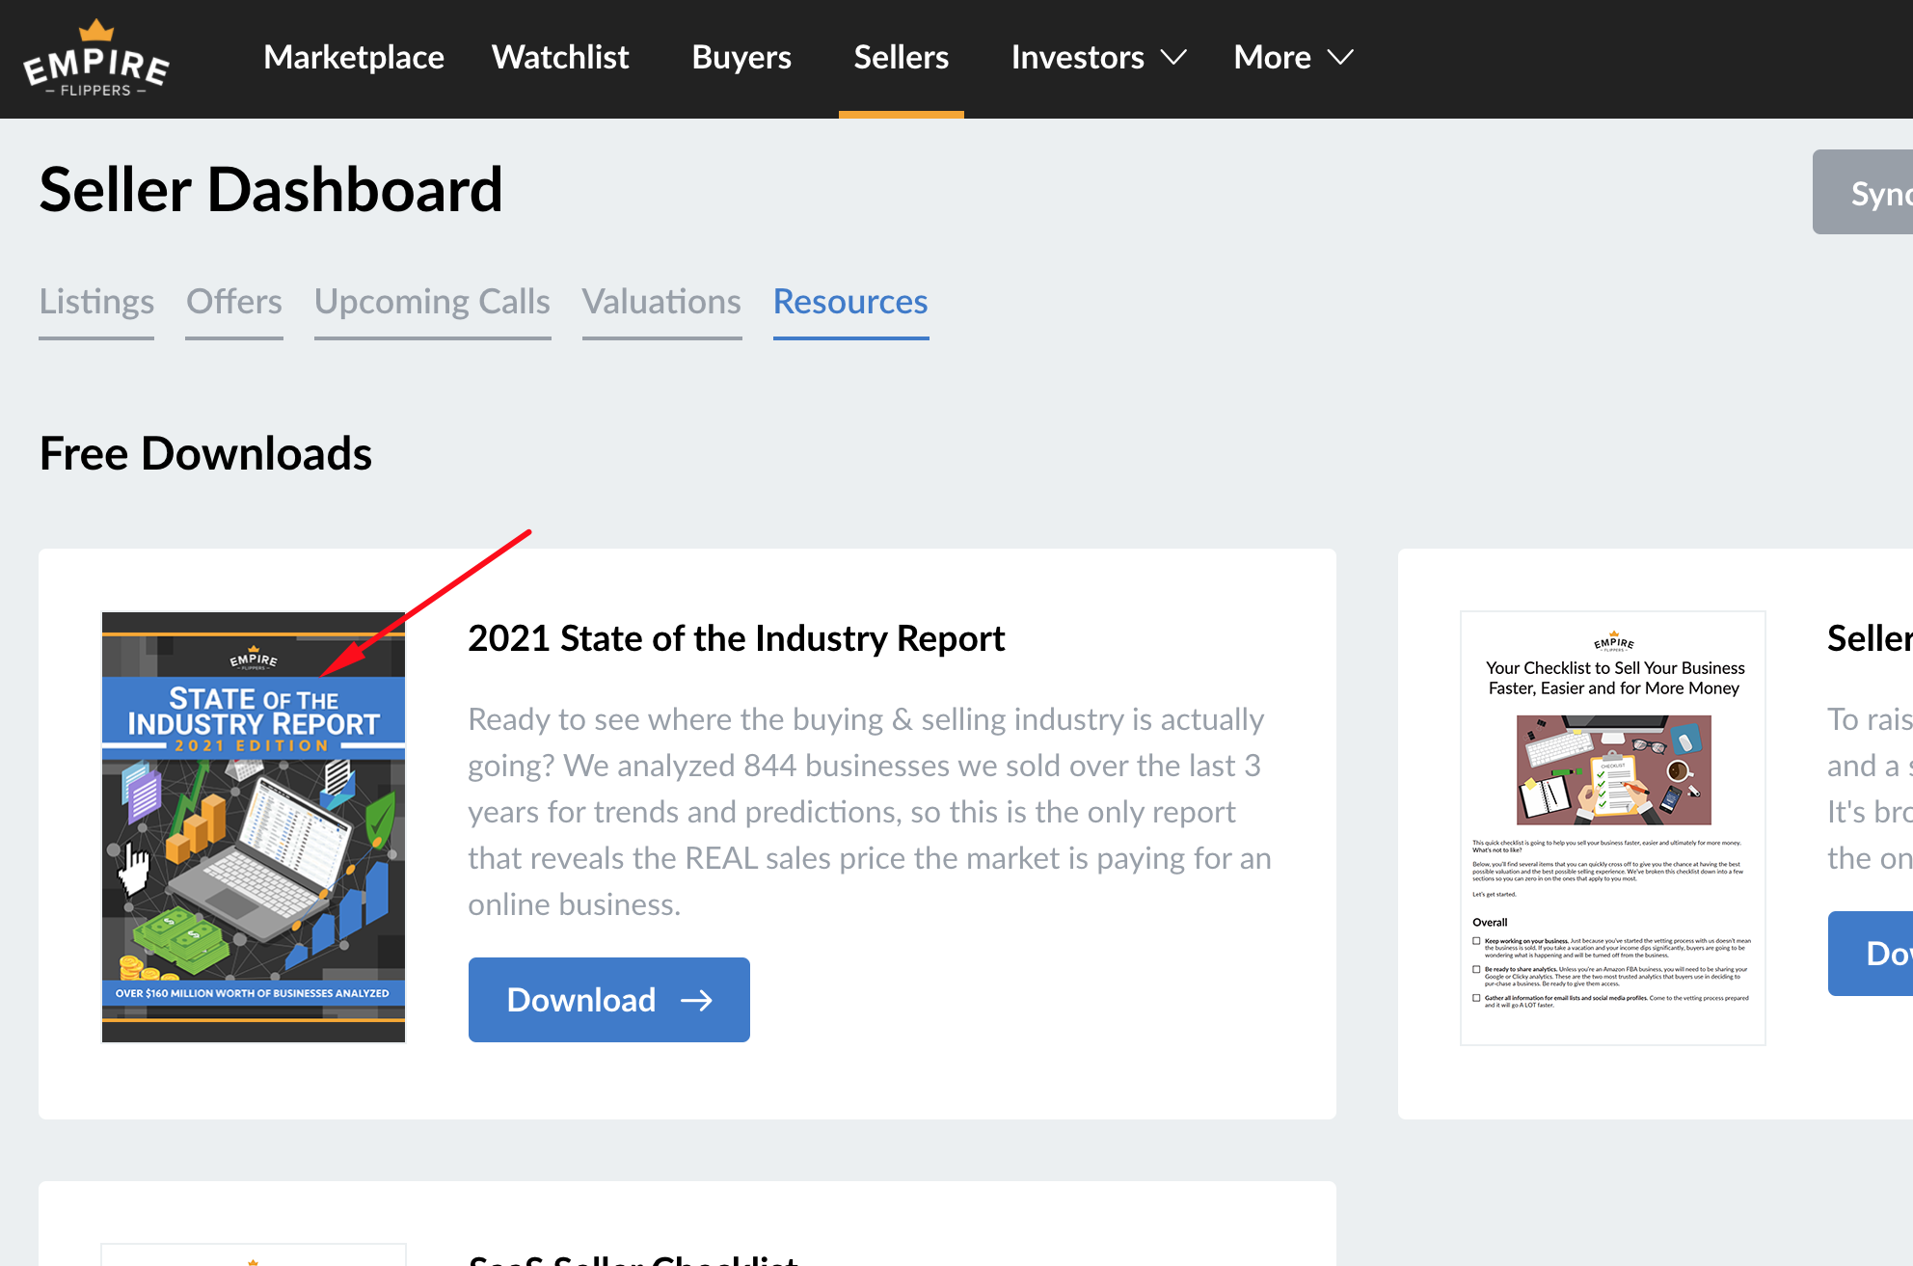
Task: Click the seller checklist document thumbnail
Action: click(1613, 828)
